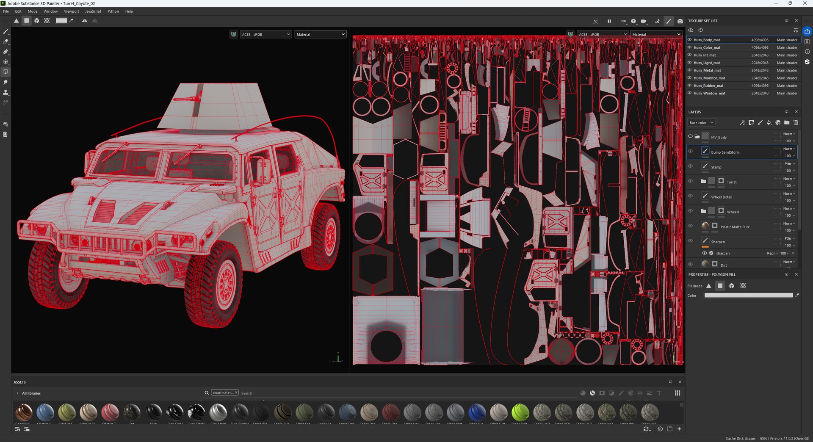Click the polygon fill Color swatch bar
The height and width of the screenshot is (442, 813).
[748, 296]
